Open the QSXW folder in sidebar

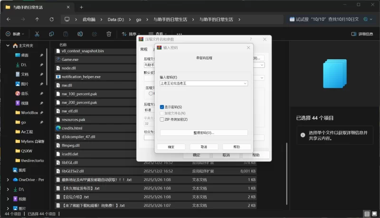23,151
